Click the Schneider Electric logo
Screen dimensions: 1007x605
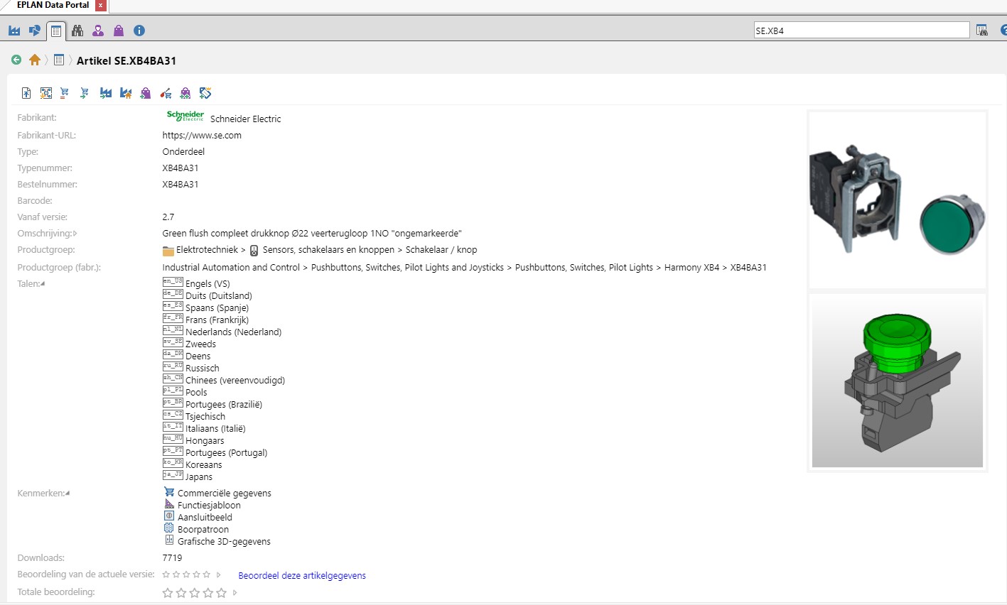coord(185,116)
